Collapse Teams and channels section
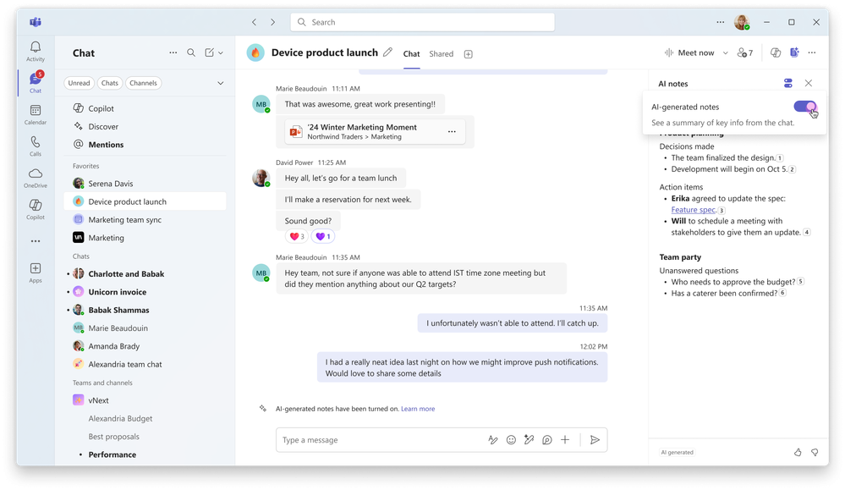 pos(102,383)
